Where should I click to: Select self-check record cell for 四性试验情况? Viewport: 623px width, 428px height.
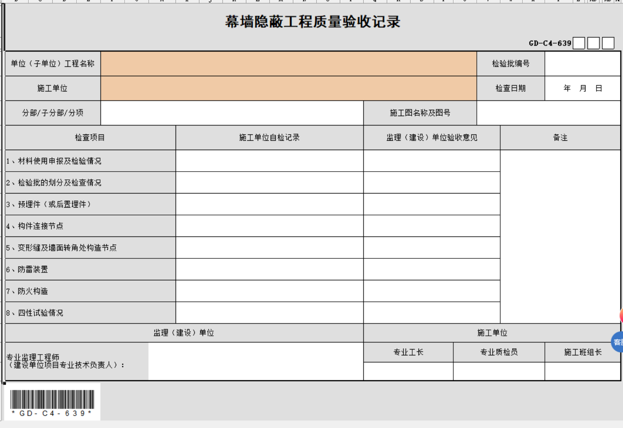tap(269, 313)
